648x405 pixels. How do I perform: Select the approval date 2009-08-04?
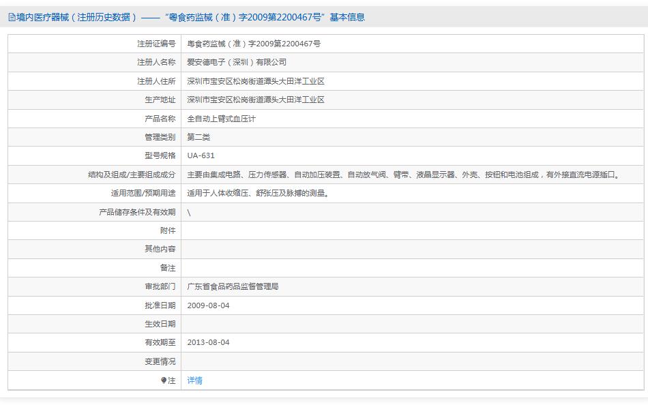click(209, 305)
